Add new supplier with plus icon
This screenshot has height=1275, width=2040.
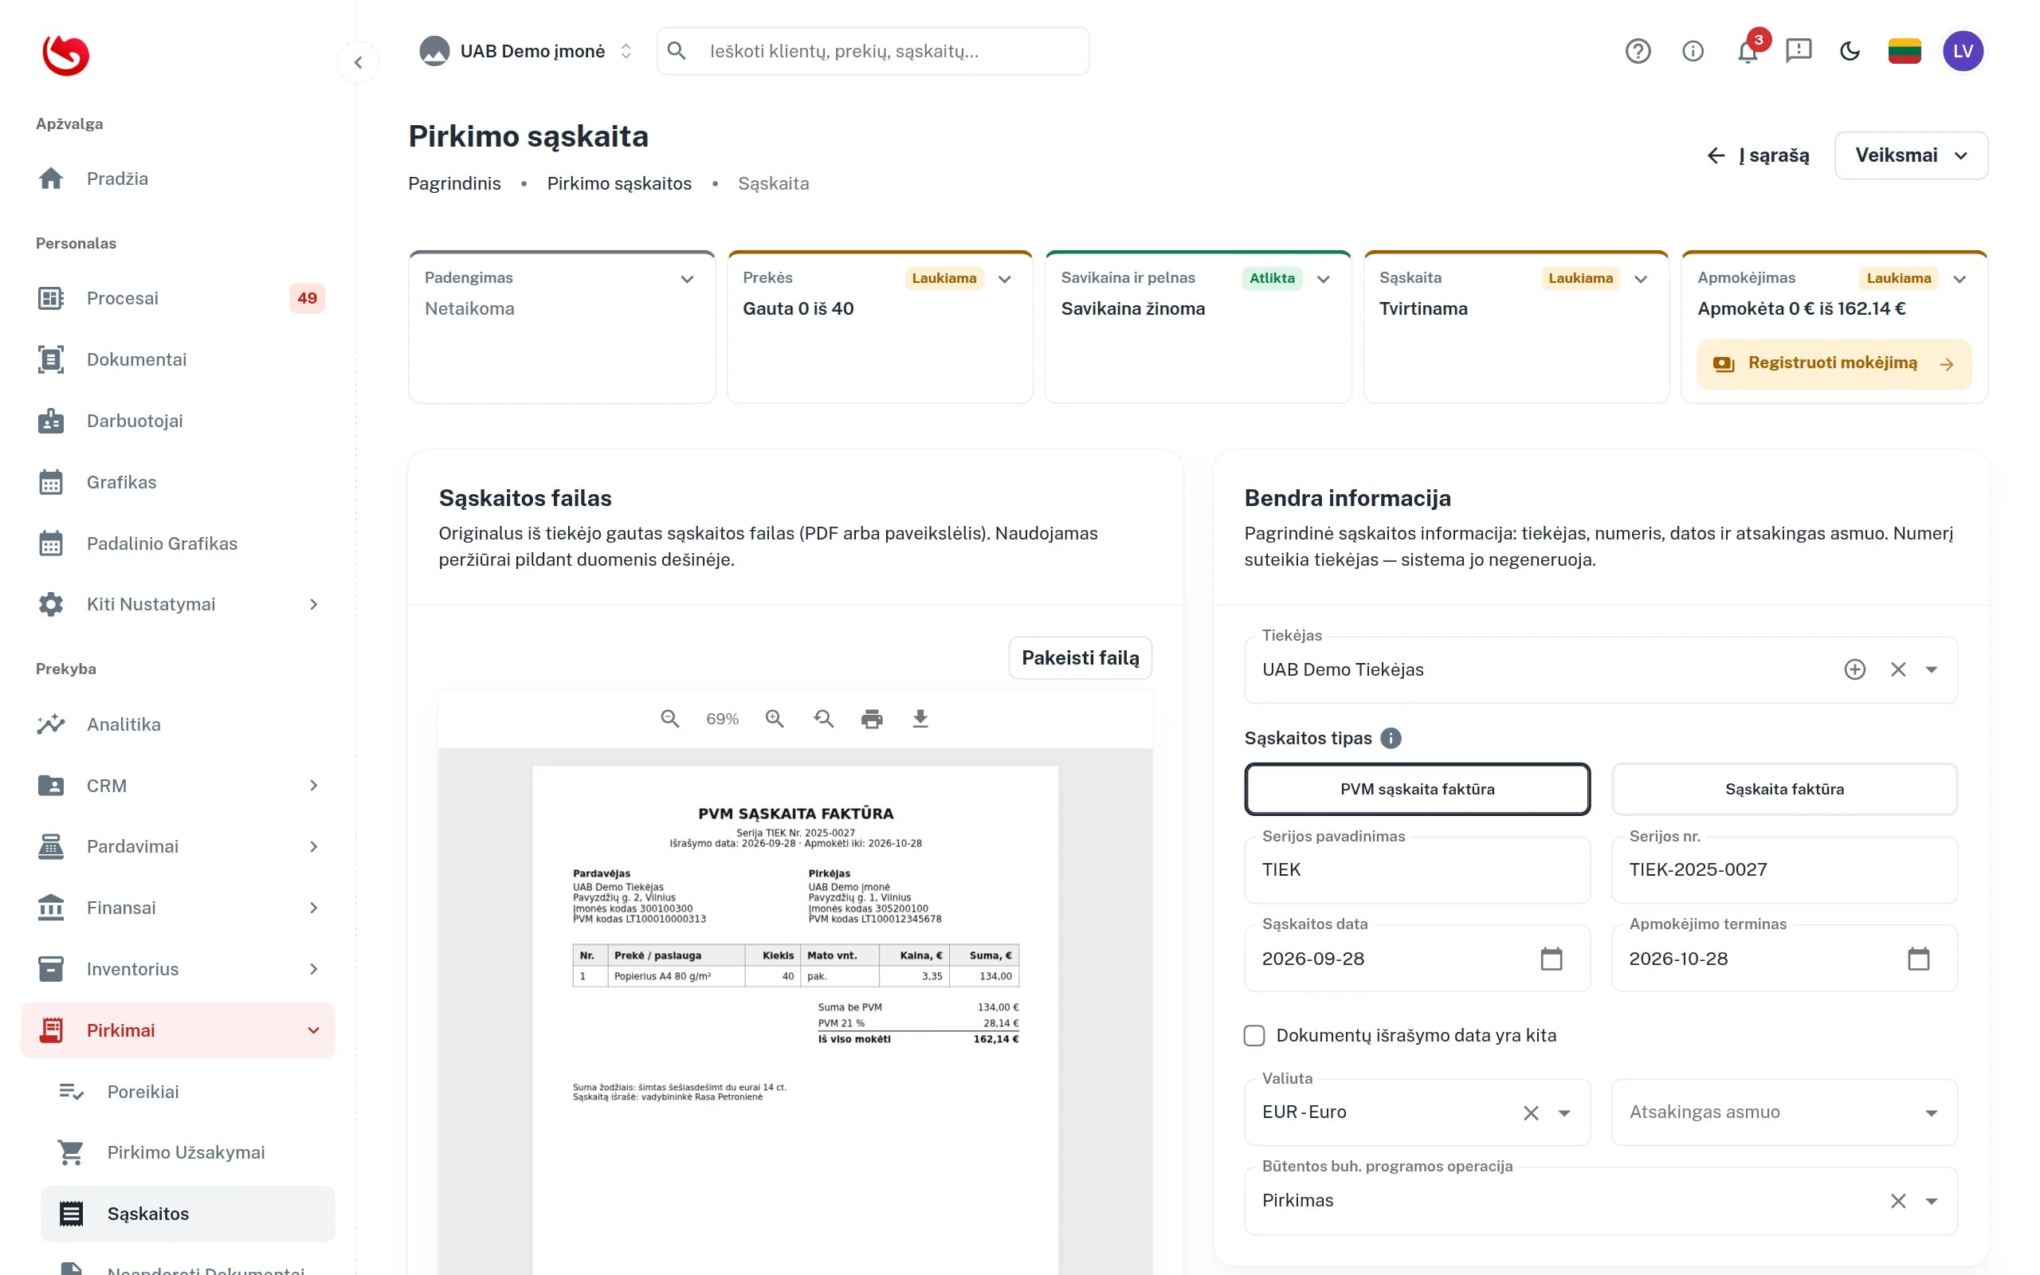[1854, 669]
